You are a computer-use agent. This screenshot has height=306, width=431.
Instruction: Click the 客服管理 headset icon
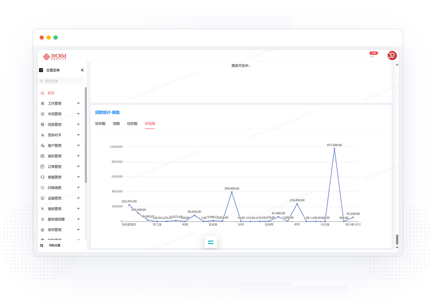pyautogui.click(x=42, y=177)
